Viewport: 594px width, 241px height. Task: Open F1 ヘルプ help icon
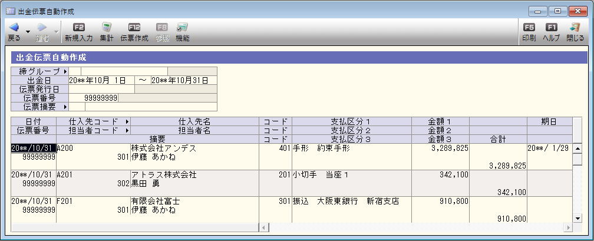(551, 28)
